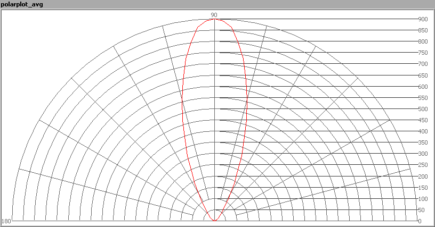Click the 0 degree label at right
Image resolution: width=435 pixels, height=227 pixels.
[x=420, y=221]
